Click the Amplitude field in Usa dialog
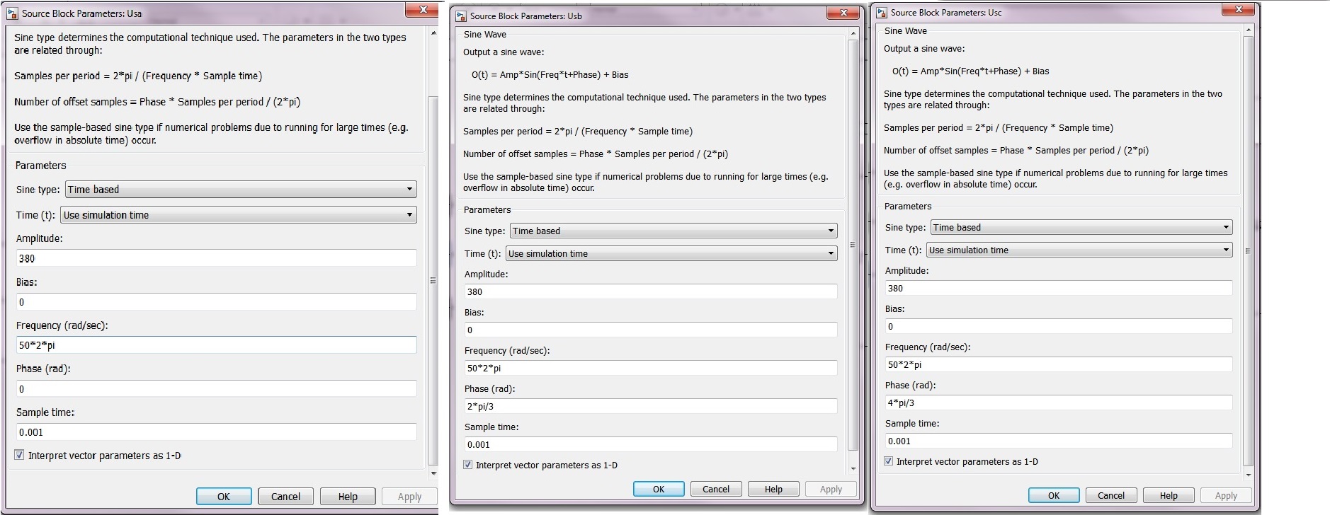The width and height of the screenshot is (1330, 515). click(216, 258)
